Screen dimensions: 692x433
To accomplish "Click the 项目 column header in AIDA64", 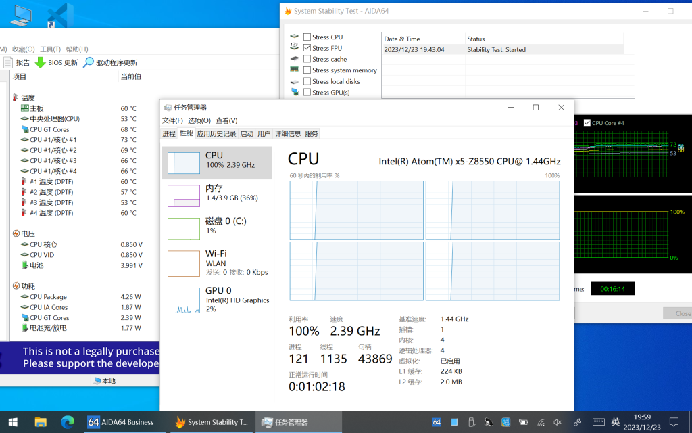I will point(64,76).
